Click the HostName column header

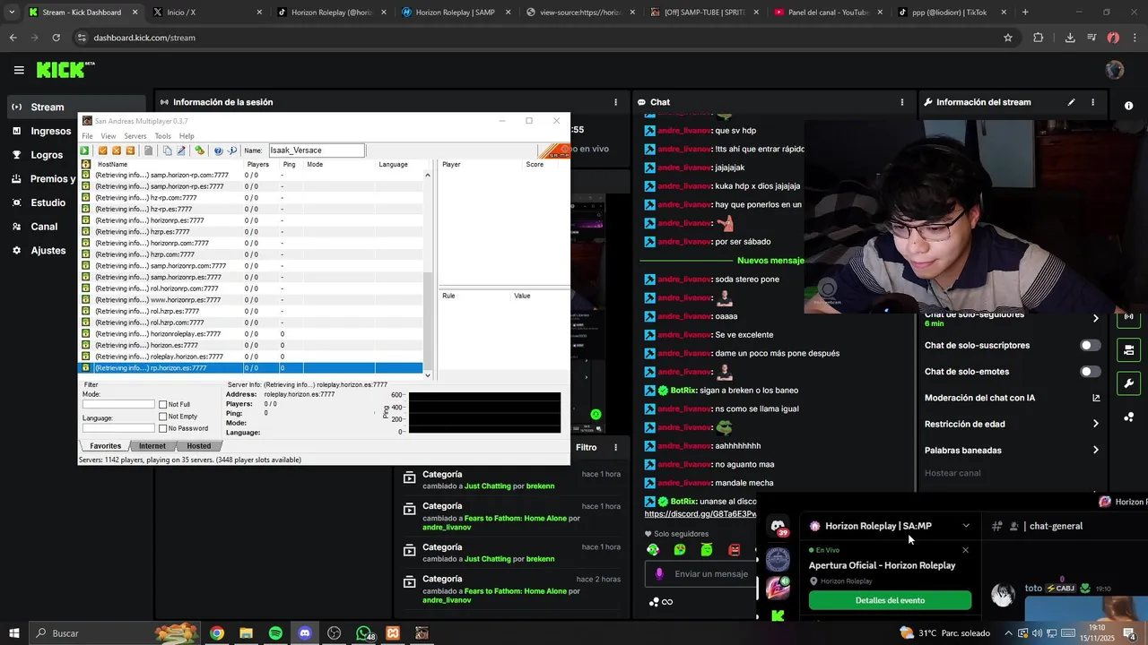(x=112, y=165)
